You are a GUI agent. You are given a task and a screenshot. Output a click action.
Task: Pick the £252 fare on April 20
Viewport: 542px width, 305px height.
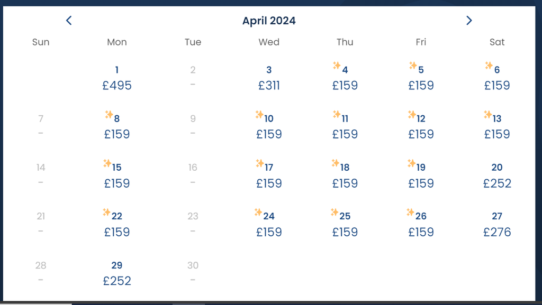[x=497, y=183]
